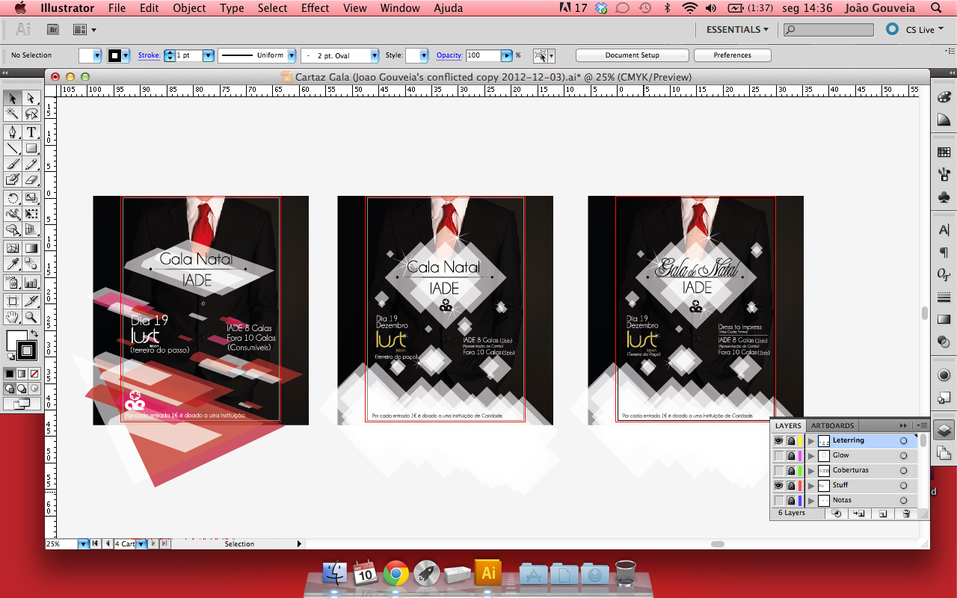957x598 pixels.
Task: Select the Direct Selection tool (white arrow)
Action: pos(31,99)
